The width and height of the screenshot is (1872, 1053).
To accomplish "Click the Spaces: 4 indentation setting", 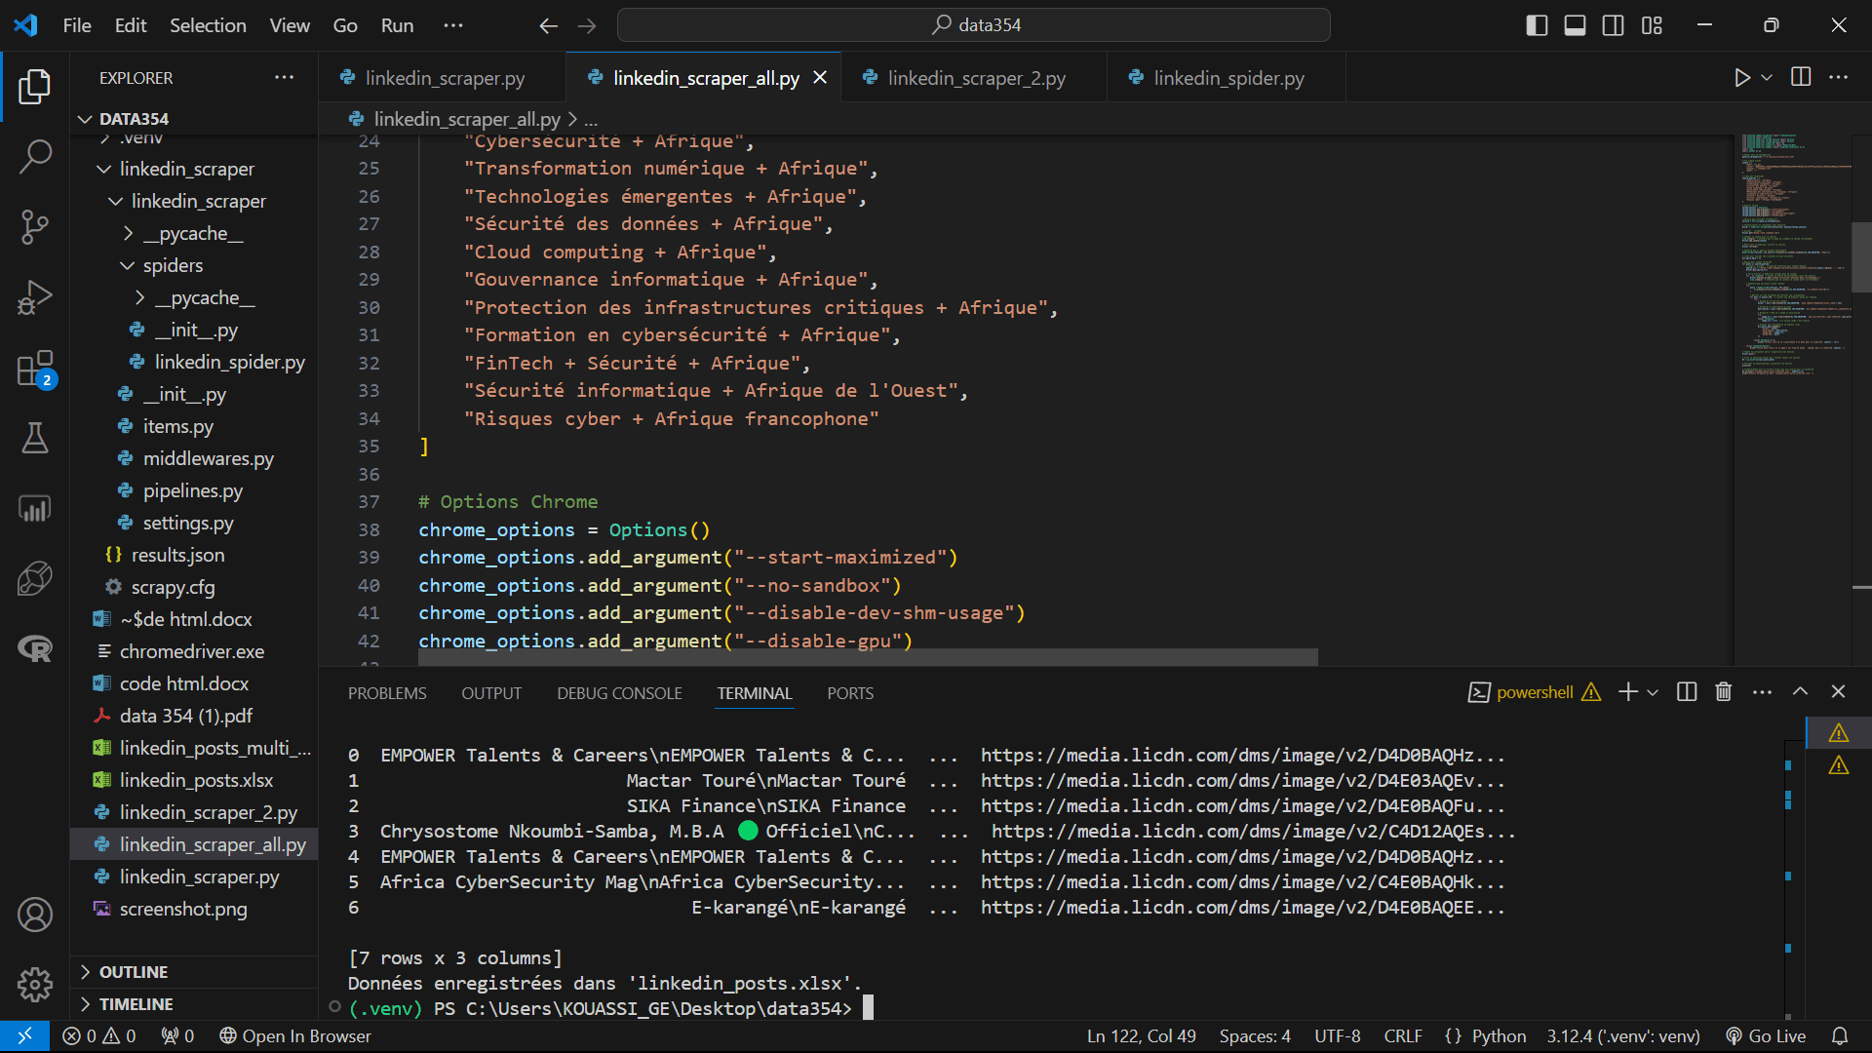I will click(1255, 1036).
